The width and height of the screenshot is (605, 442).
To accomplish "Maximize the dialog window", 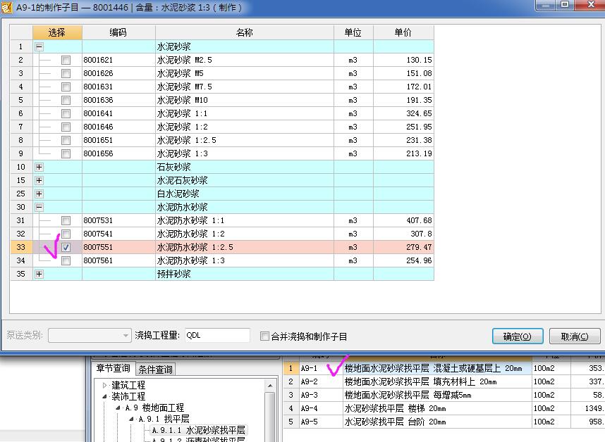I will pos(565,5).
